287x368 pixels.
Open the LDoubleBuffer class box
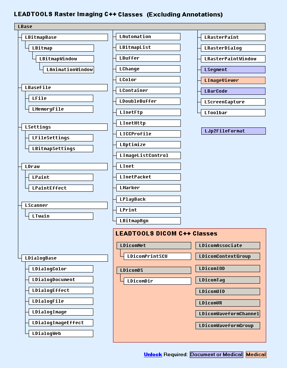tap(148, 101)
